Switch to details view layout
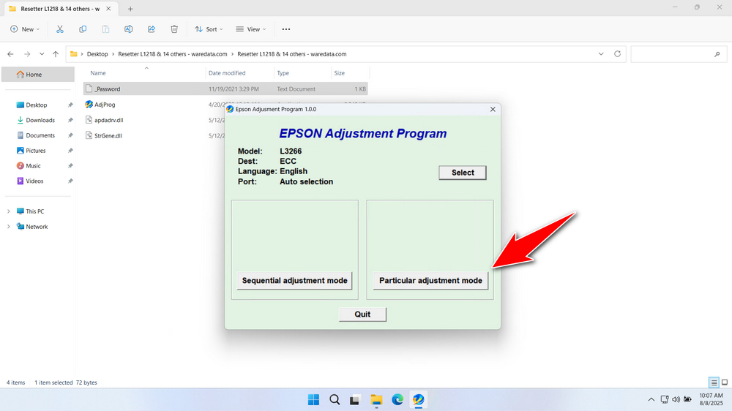Screen dimensions: 732x411 tap(714, 382)
